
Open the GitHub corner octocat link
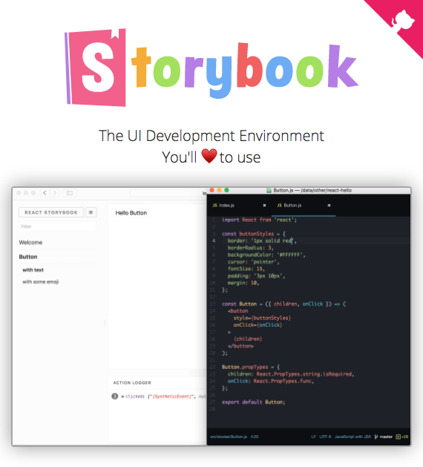(402, 20)
